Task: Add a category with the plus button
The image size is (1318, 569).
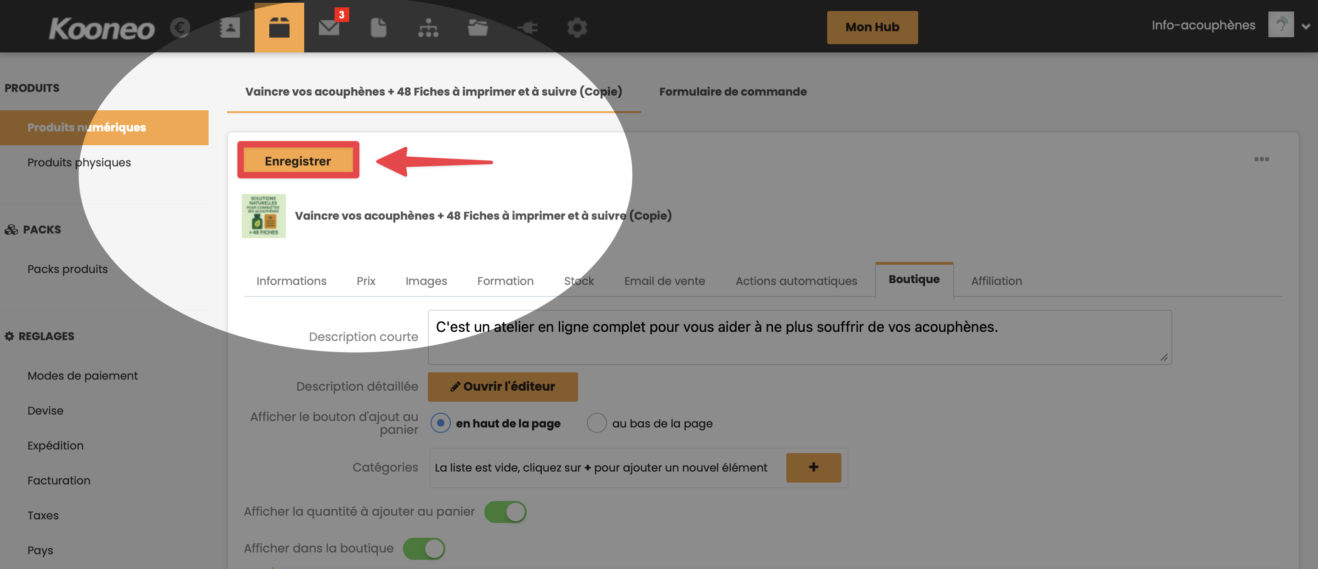Action: coord(813,467)
